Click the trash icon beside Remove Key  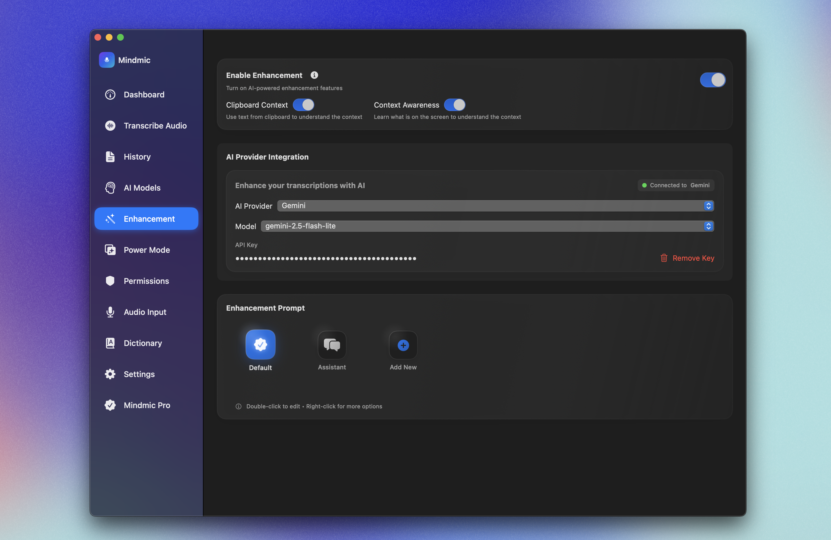(664, 258)
